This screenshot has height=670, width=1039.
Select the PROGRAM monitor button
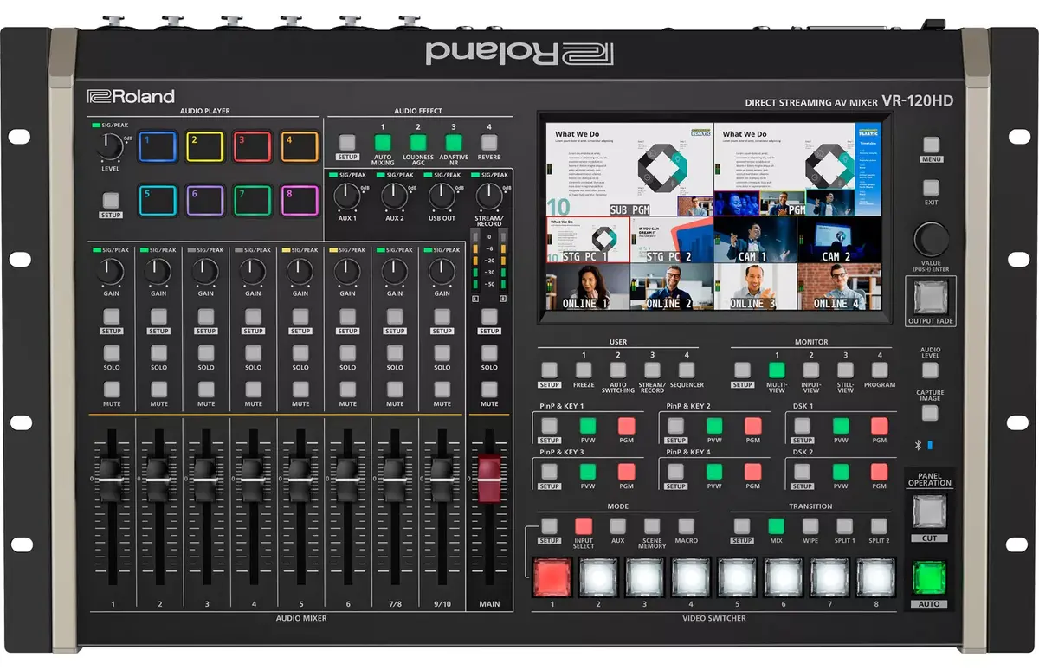coord(880,370)
